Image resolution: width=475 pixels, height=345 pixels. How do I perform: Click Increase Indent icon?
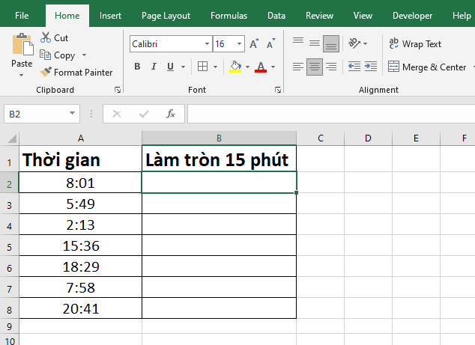(x=371, y=67)
